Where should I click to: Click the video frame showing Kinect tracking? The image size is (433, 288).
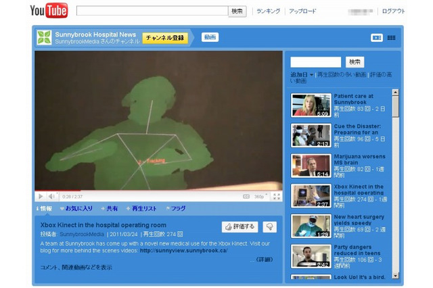tap(158, 120)
